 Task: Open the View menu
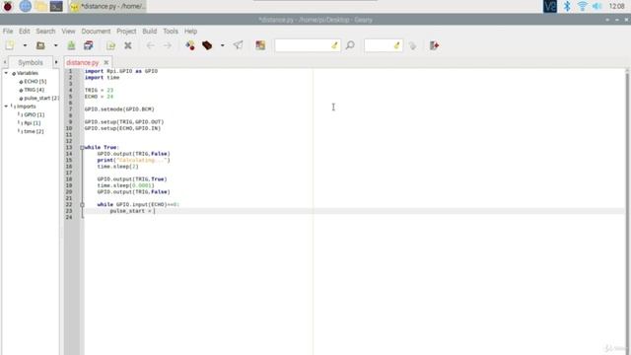68,31
